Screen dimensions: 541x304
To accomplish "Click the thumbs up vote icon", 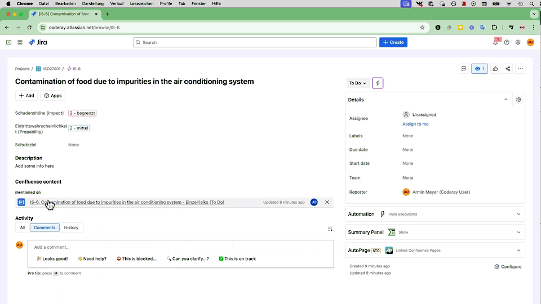I will point(495,69).
